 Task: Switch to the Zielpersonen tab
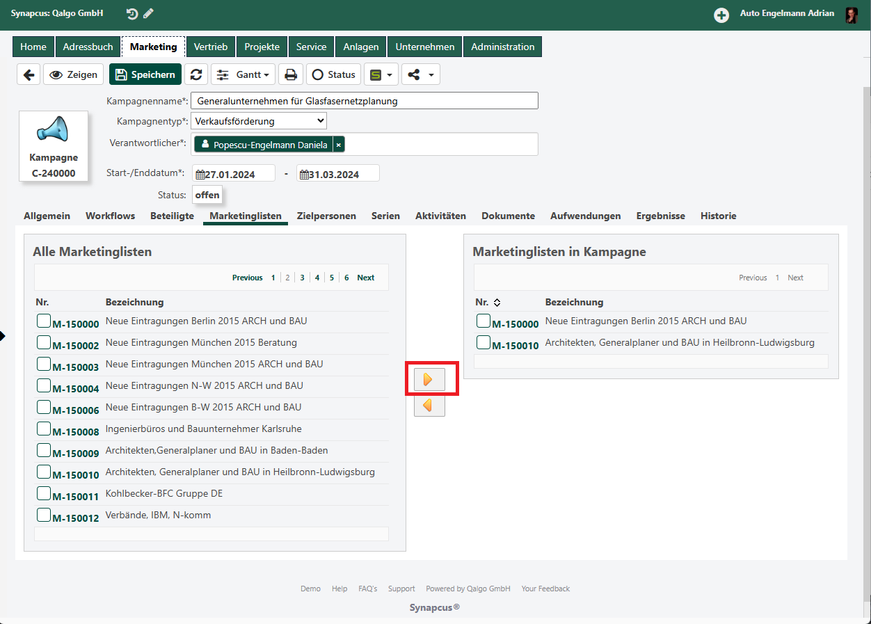click(x=326, y=216)
